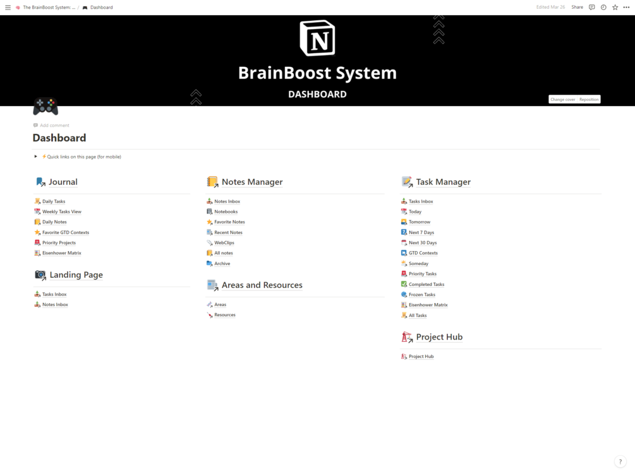Click the Archive folder icon
Screen dimensions: 635x476
click(209, 263)
